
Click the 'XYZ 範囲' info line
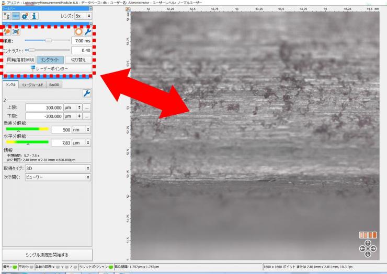(x=41, y=160)
